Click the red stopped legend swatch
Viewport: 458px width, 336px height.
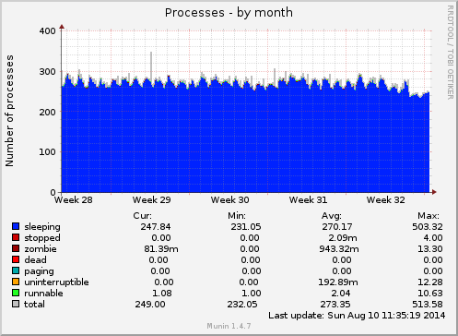(16, 237)
